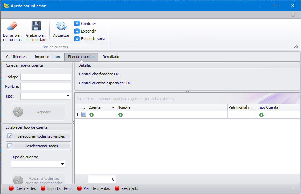Click the Actualizar refresh icon
Screen dimensions: 301x194
point(61,26)
